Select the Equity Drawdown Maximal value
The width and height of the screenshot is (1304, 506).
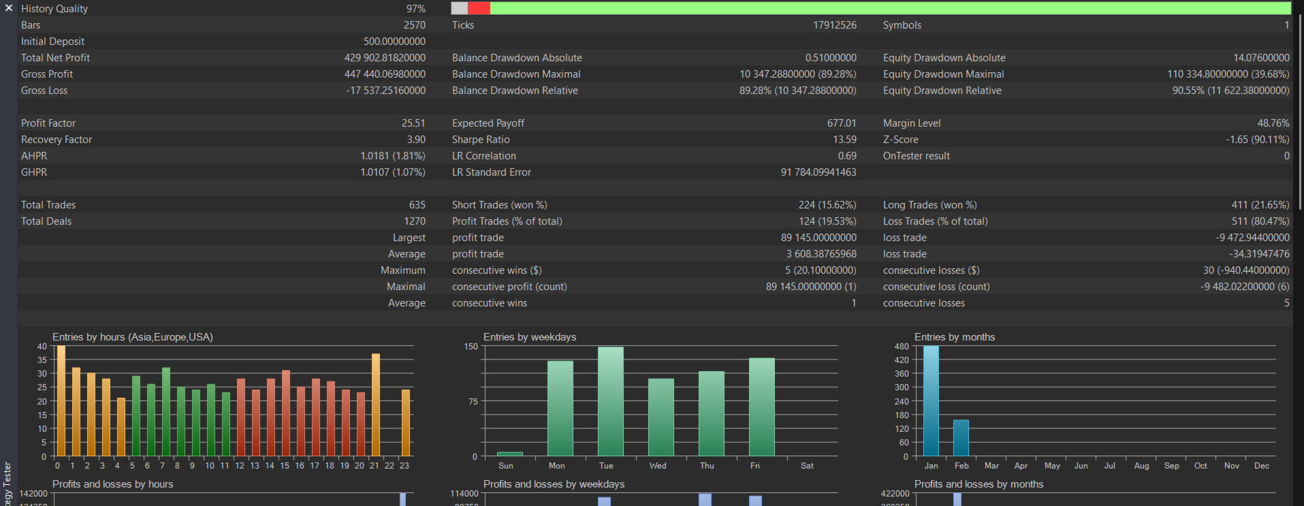tap(1228, 74)
